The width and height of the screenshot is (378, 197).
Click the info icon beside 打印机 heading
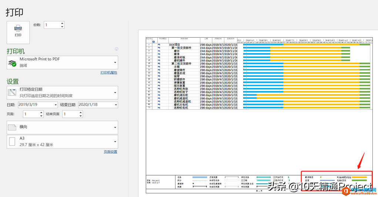pos(116,49)
